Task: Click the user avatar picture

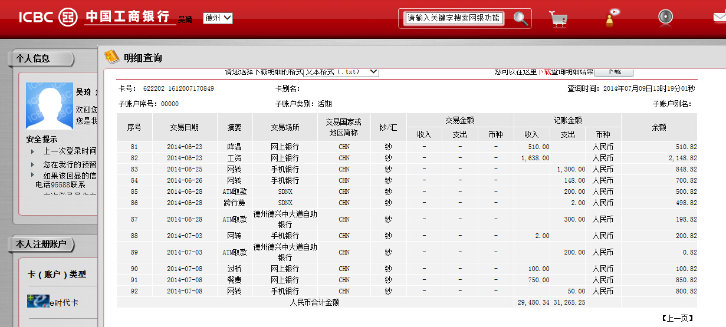Action: tap(50, 105)
